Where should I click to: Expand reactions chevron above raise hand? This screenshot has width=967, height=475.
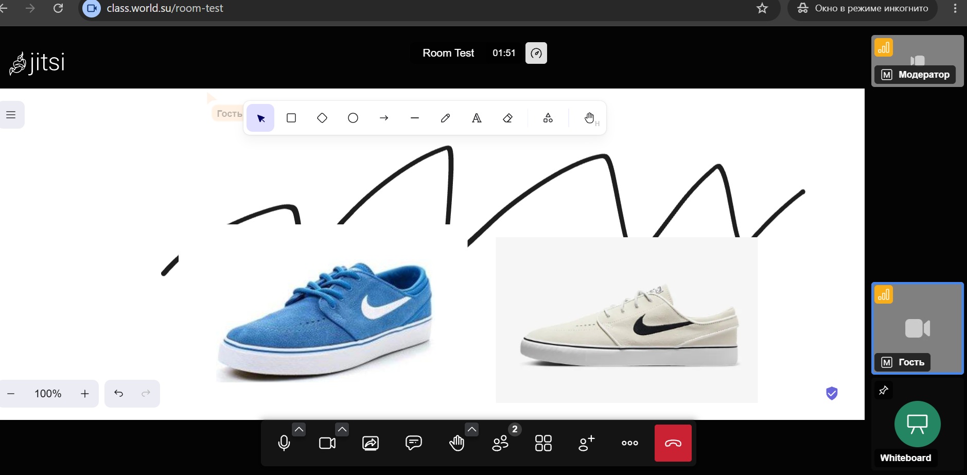coord(472,429)
